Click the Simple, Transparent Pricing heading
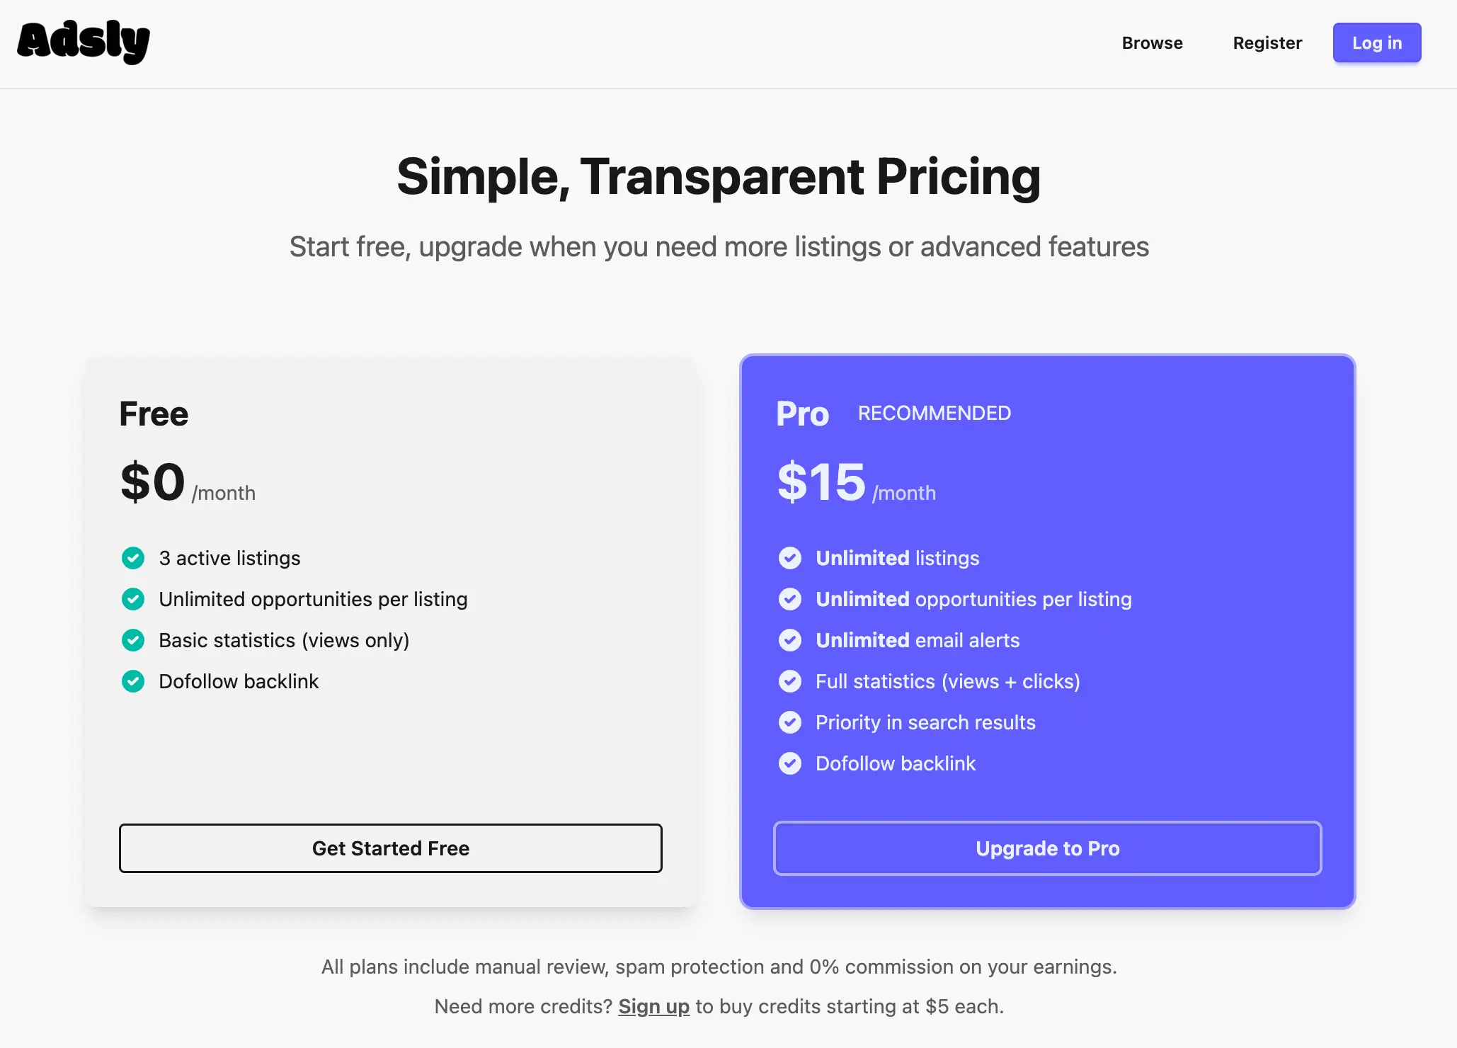 coord(719,176)
